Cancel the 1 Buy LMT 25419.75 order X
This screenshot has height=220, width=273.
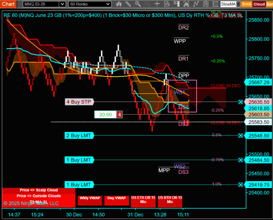pyautogui.click(x=240, y=185)
